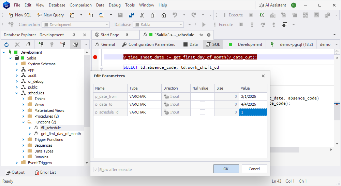
Task: Click the Collapse All icon in Database Explorer
Action: 28,44
